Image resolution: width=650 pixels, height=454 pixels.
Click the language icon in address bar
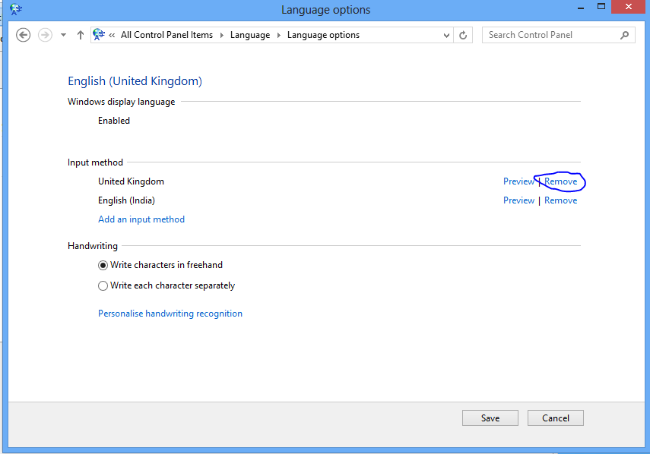99,35
